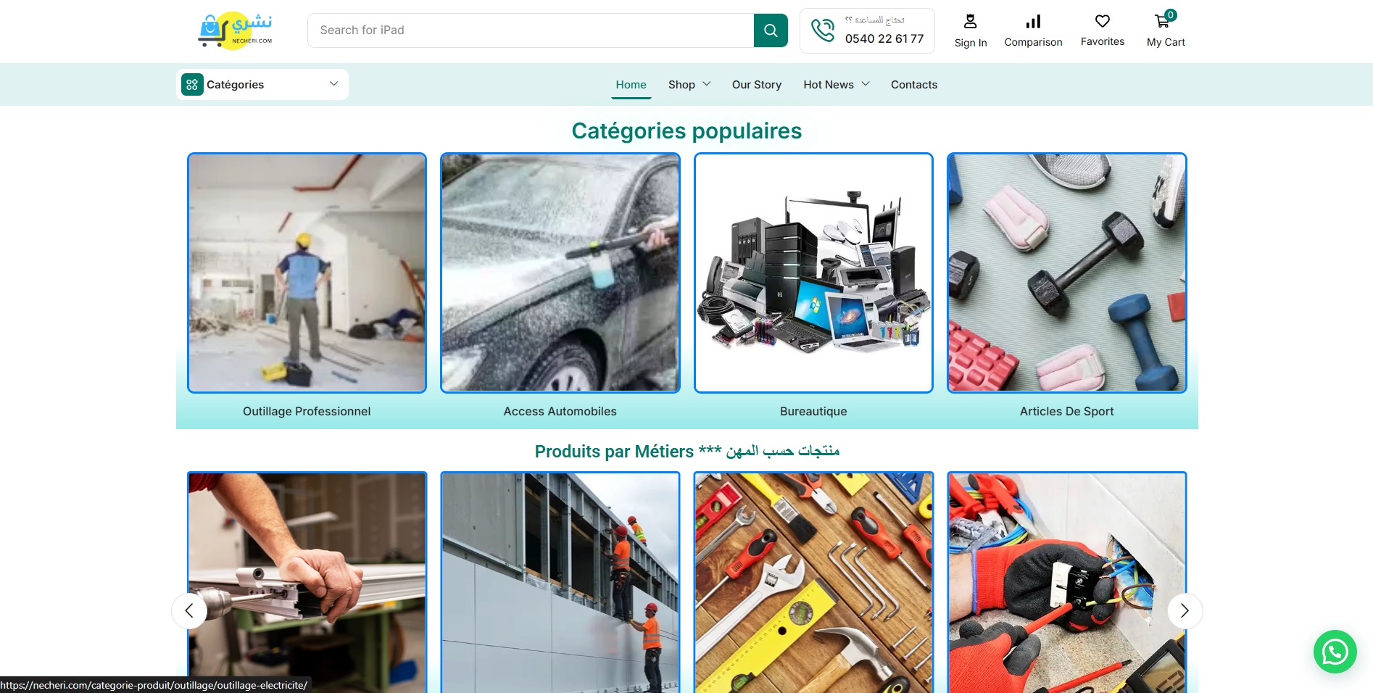Expand the Catégories dropdown
This screenshot has height=693, width=1373.
333,84
